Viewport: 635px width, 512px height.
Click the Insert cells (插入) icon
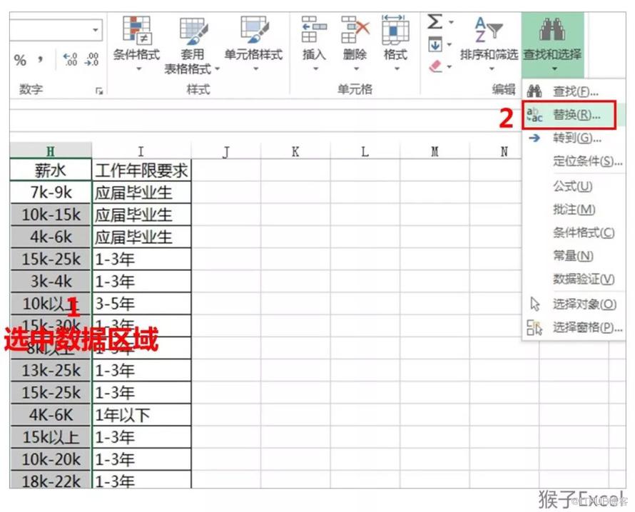[314, 29]
